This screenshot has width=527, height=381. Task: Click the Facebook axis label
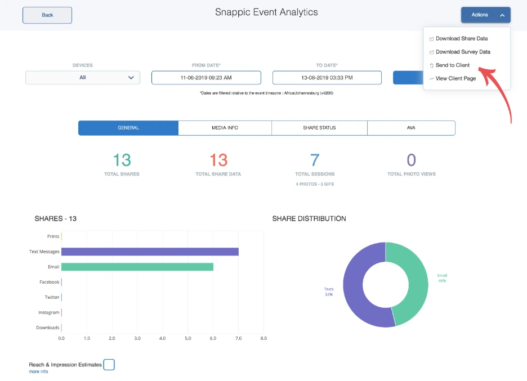click(x=50, y=282)
